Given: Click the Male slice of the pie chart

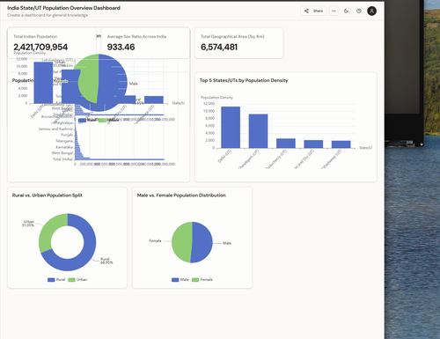Looking at the screenshot, I should pos(202,242).
